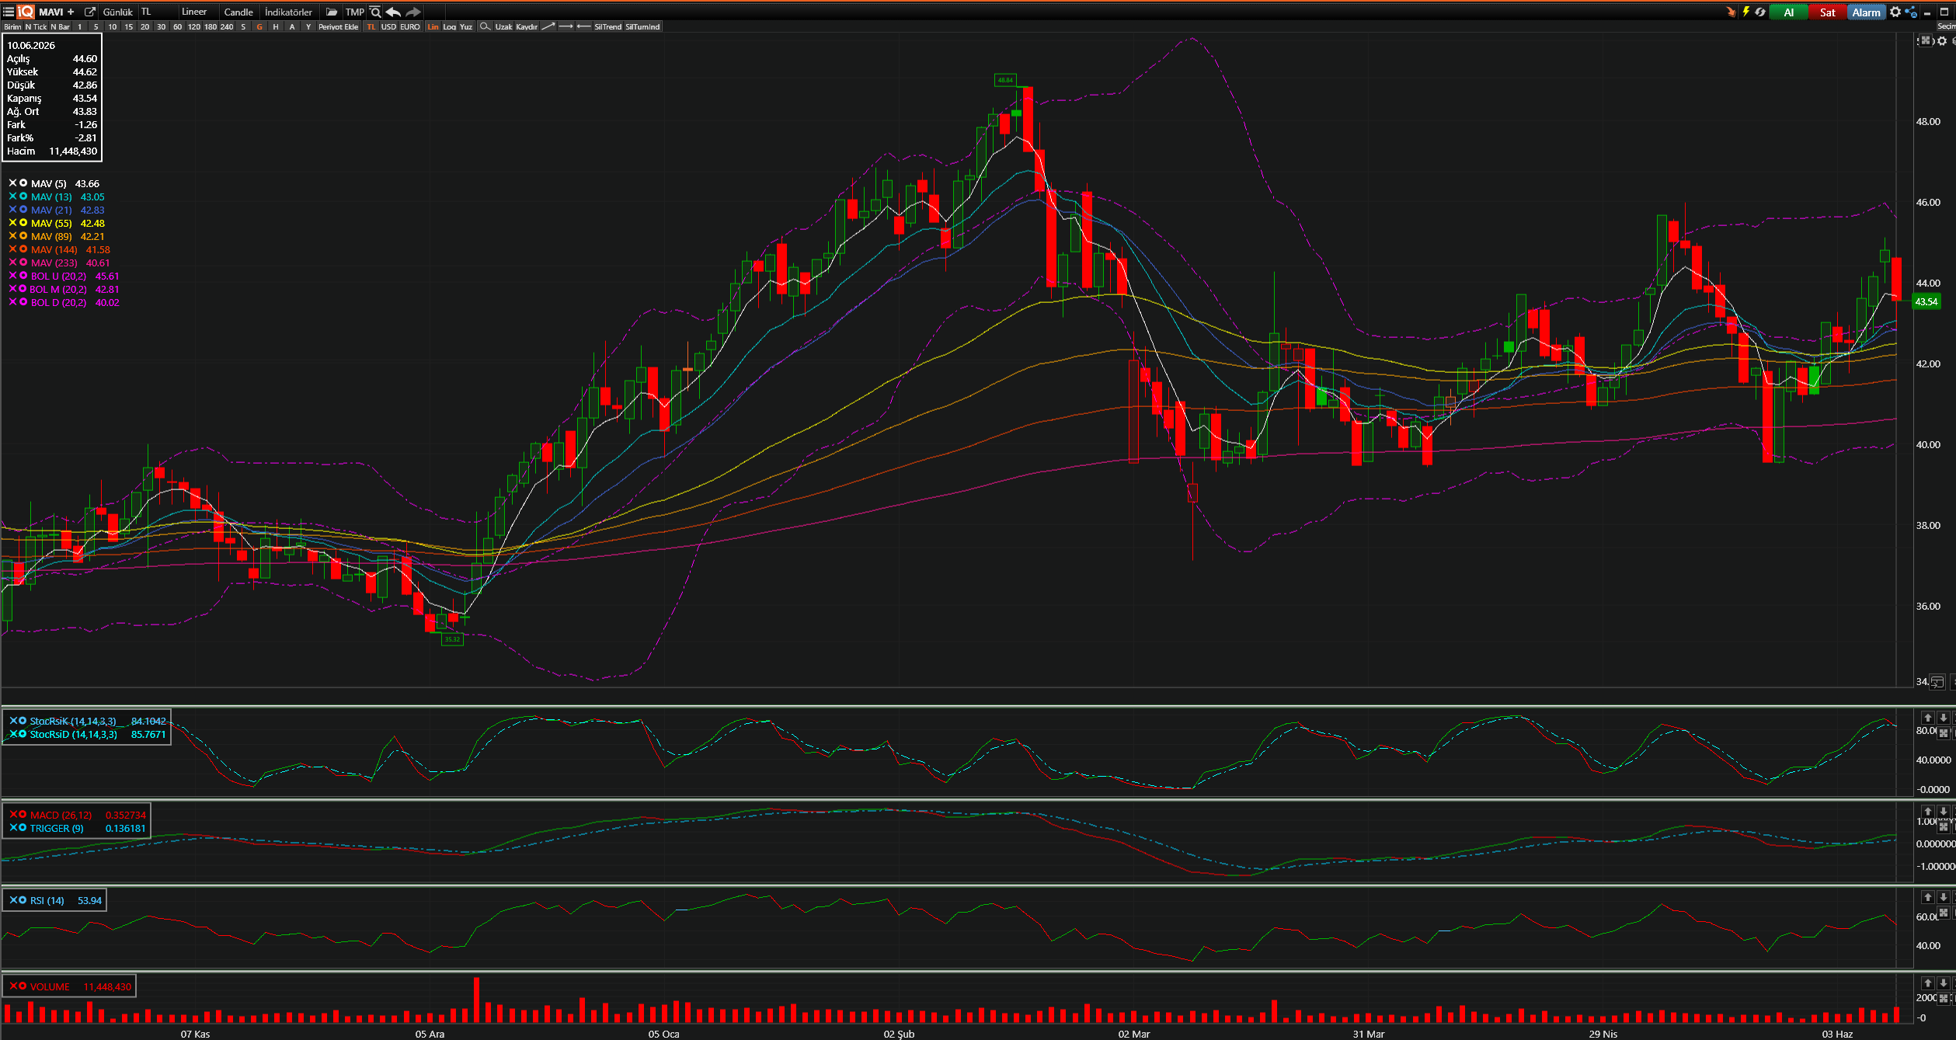
Task: Click the yellow lightning bolt icon
Action: [1745, 12]
